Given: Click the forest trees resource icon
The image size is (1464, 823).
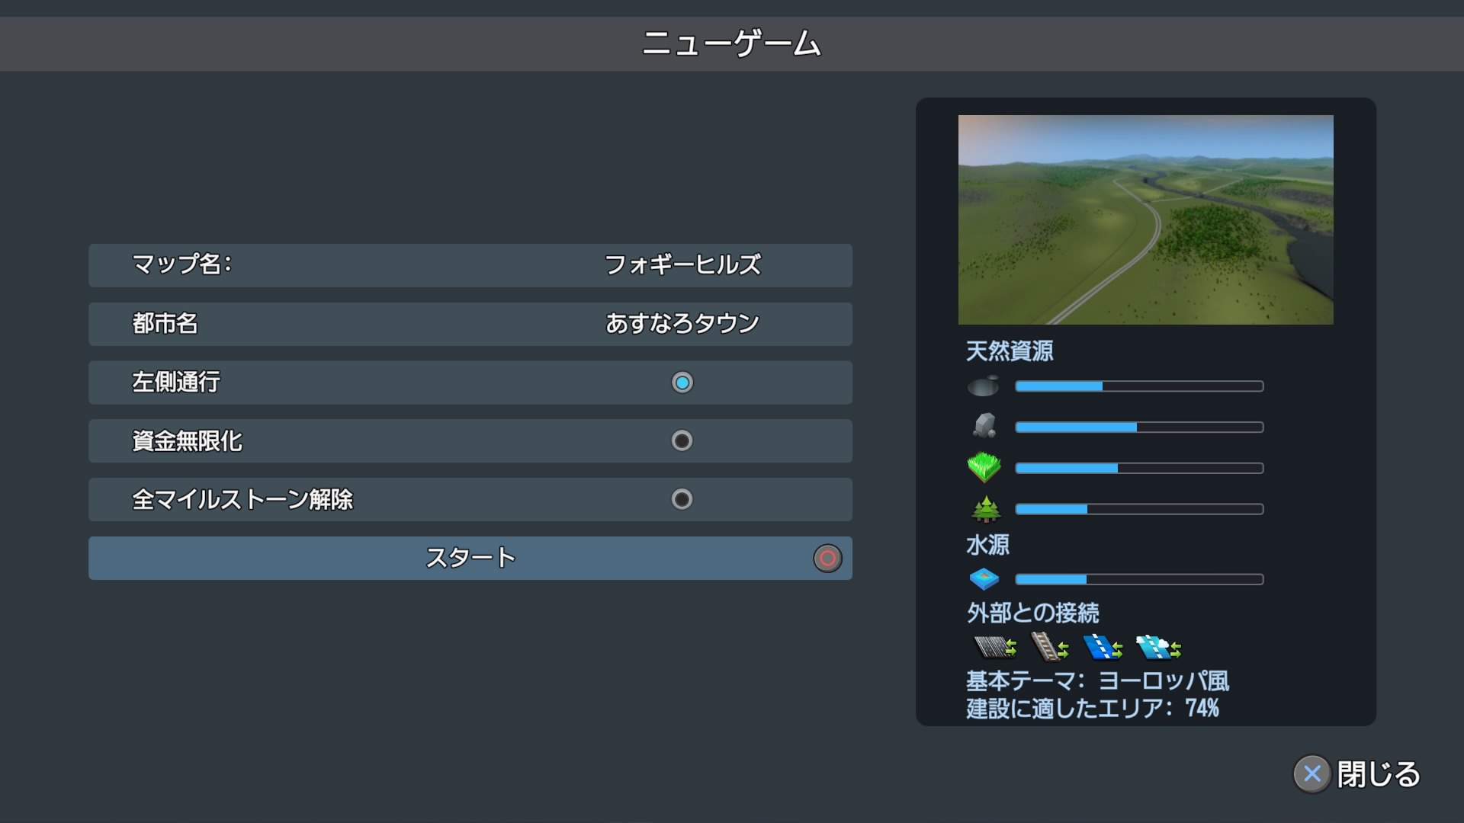Looking at the screenshot, I should point(985,508).
